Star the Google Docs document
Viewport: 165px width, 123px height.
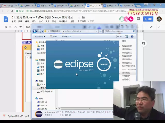tap(79, 17)
